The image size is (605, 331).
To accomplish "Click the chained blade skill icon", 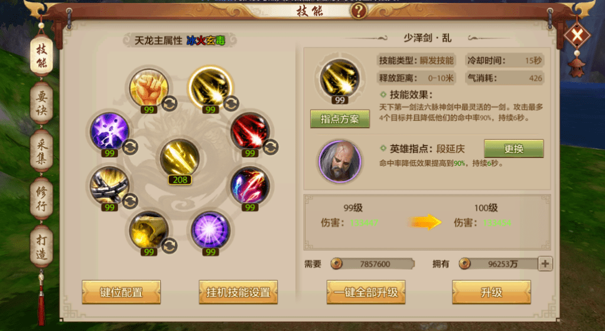I will pos(109,186).
